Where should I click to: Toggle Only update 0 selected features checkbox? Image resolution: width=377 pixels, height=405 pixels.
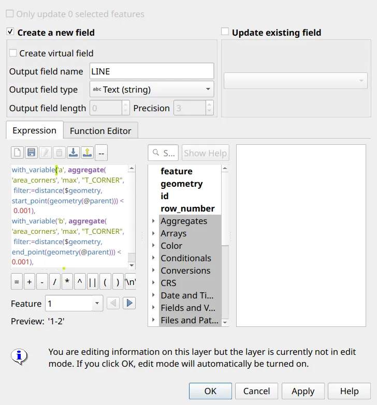pyautogui.click(x=9, y=13)
